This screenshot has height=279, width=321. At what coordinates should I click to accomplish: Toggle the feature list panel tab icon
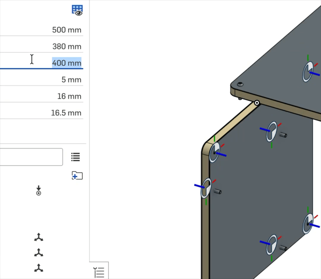[99, 272]
